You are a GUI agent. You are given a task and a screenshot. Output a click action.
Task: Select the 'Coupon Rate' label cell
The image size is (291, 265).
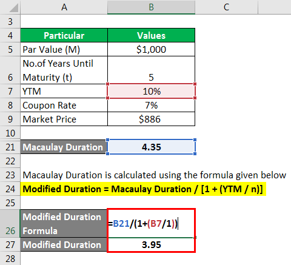[64, 105]
